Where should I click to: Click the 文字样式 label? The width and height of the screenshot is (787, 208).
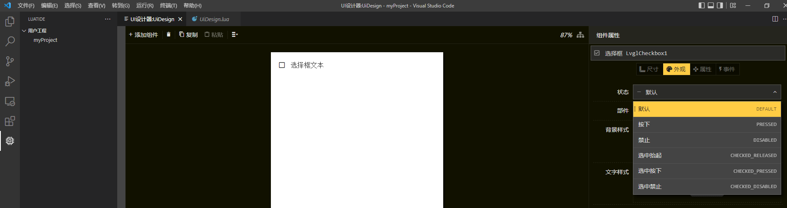pyautogui.click(x=617, y=172)
